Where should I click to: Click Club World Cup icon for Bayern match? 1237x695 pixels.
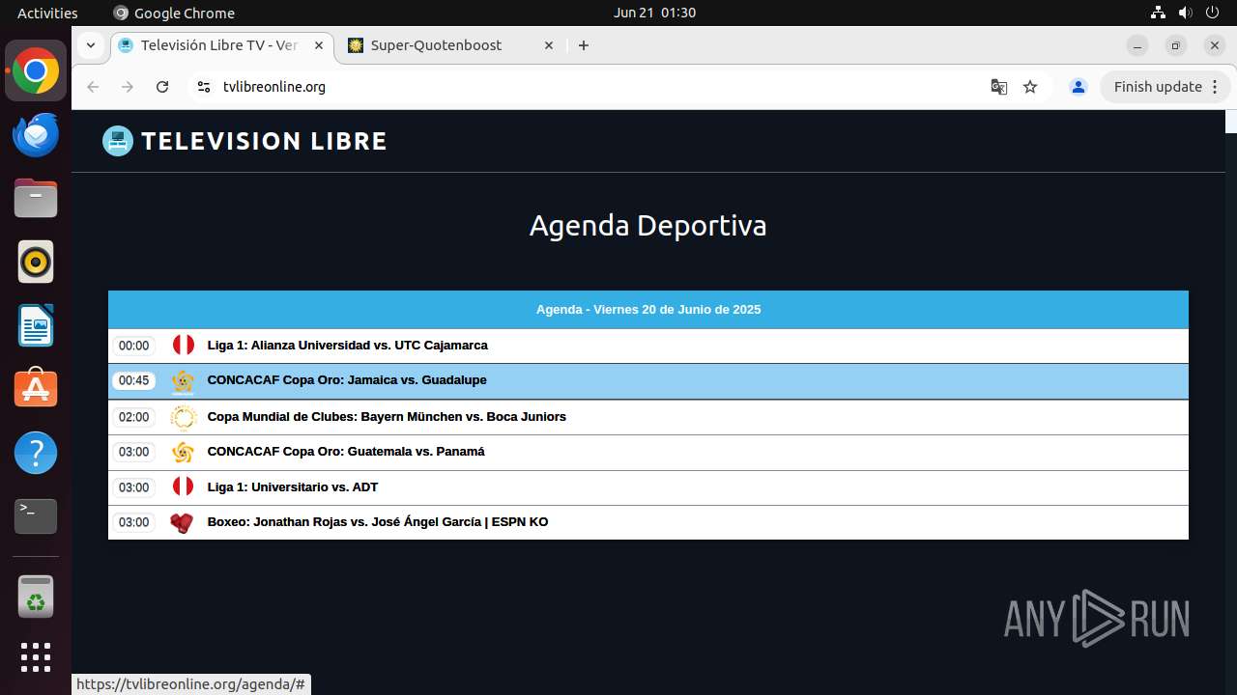183,417
